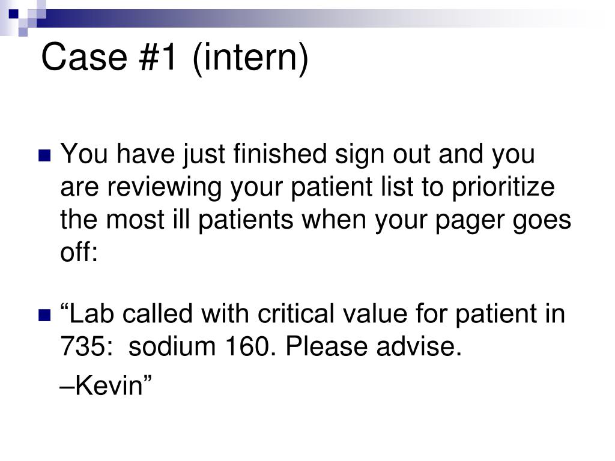The width and height of the screenshot is (615, 461).
Task: Click the word 'off:' ending first bullet
Action: pyautogui.click(x=79, y=252)
